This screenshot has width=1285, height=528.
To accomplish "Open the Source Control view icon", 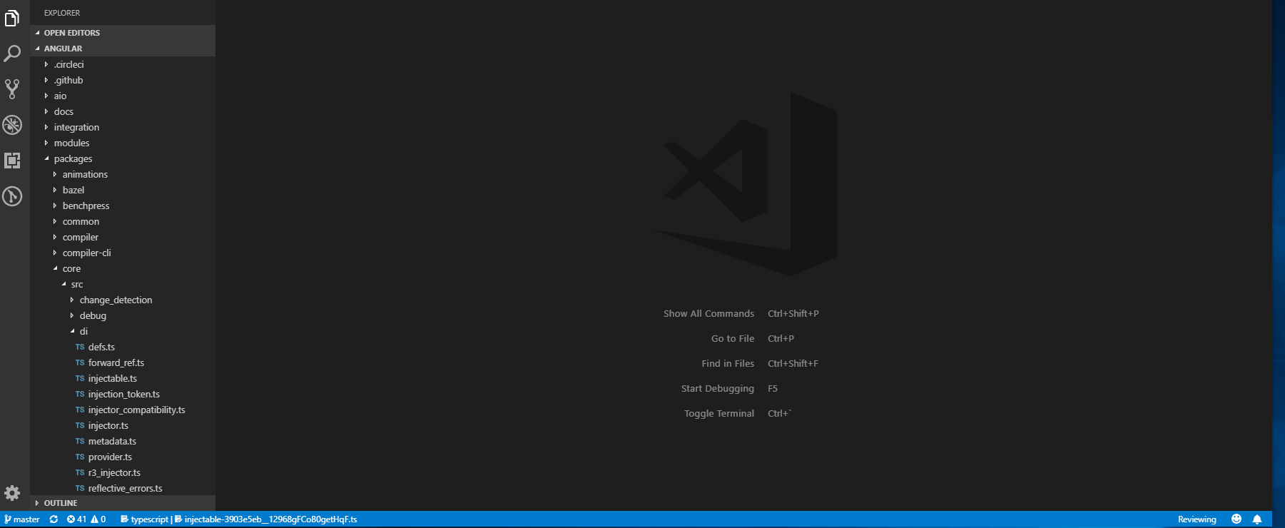I will [12, 88].
